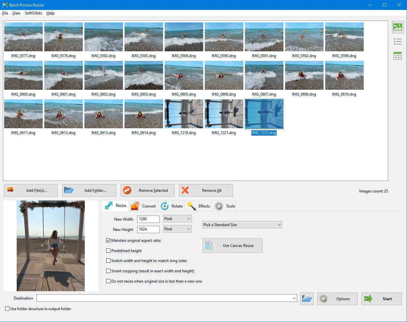Viewport: 407px width, 322px height.
Task: Click the blue Rotate circular arrow icon
Action: 164,206
